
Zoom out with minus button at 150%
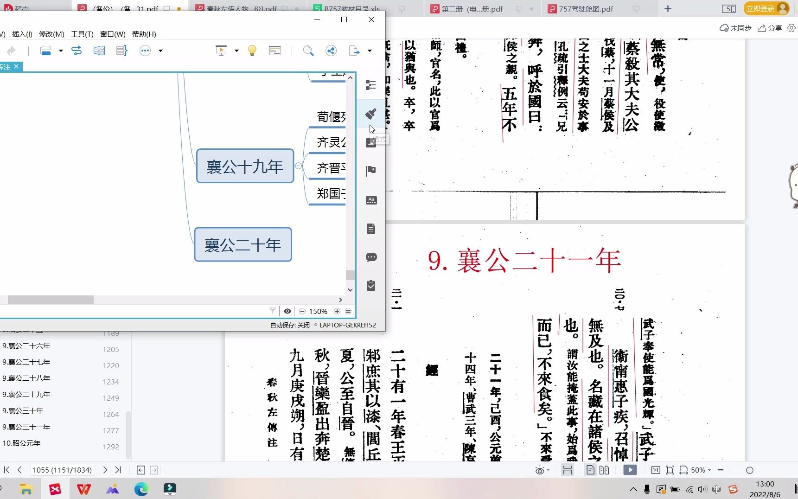pyautogui.click(x=302, y=311)
